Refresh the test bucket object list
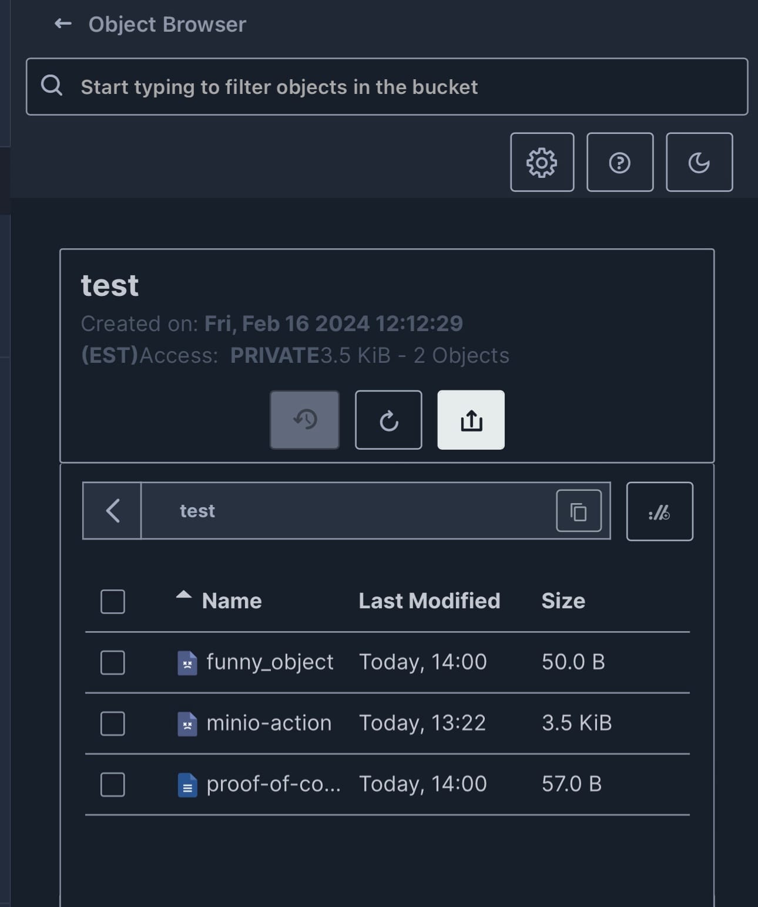Screen dimensions: 758x907 (x=388, y=420)
